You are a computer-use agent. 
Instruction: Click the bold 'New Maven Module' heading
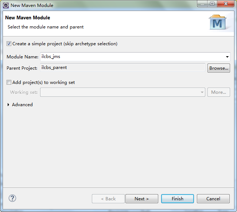27,18
